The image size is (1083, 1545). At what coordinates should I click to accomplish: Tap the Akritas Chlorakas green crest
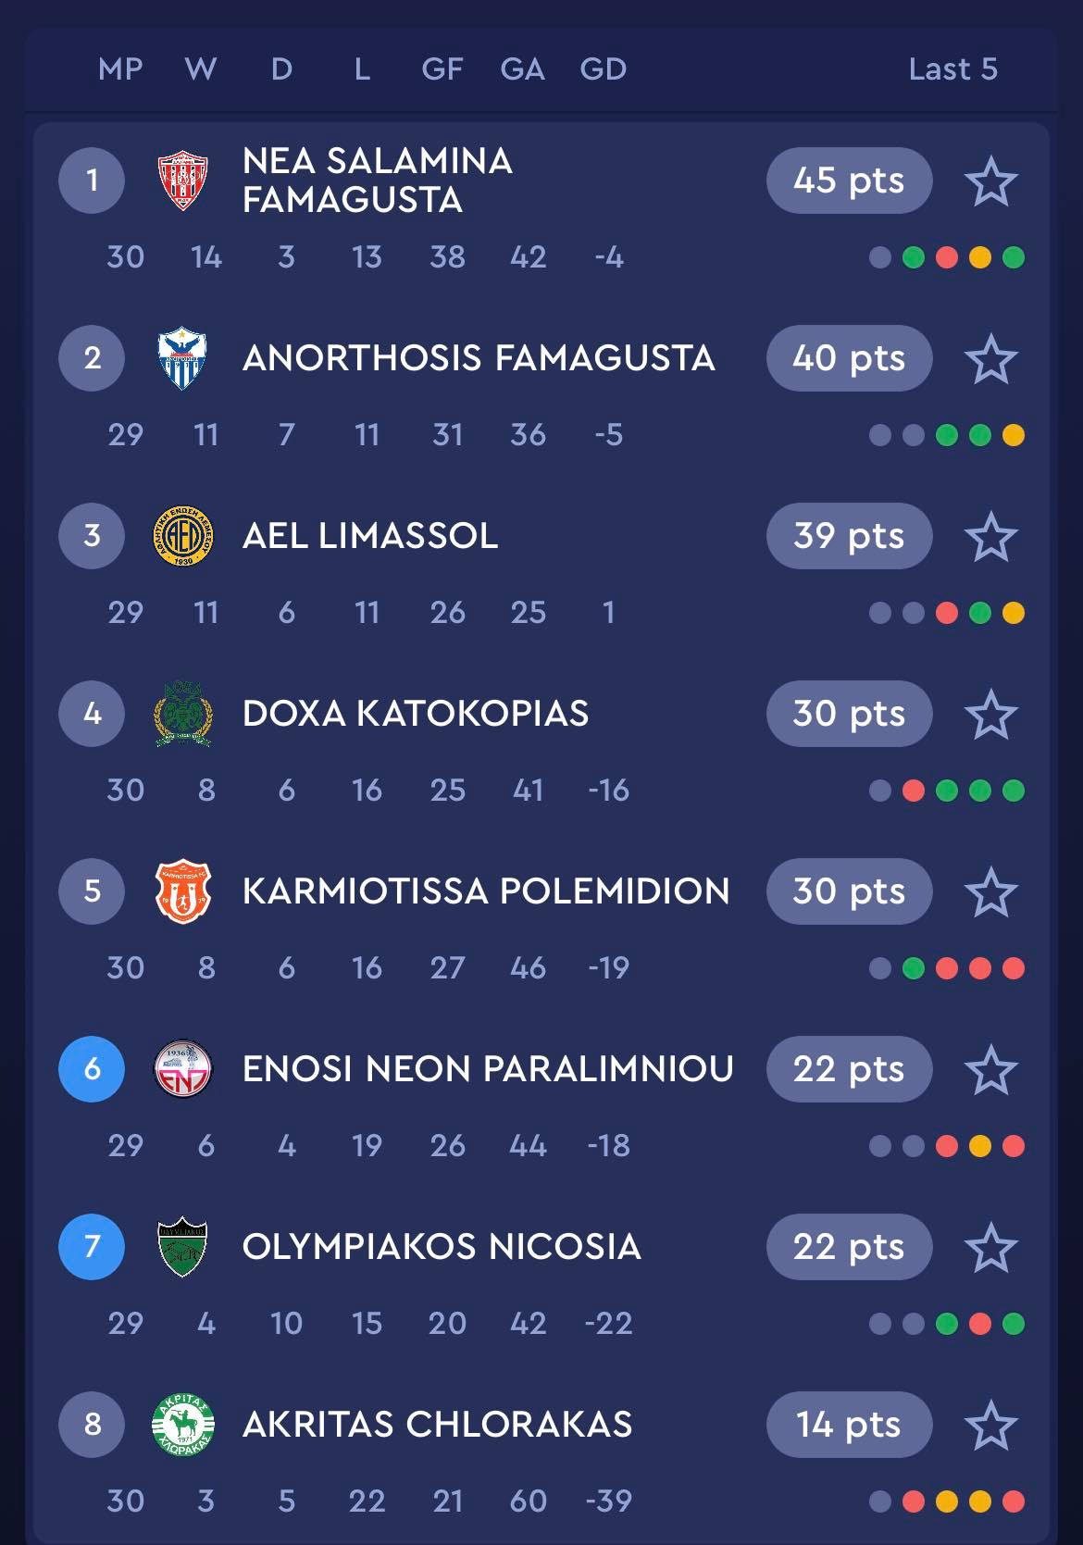[183, 1425]
